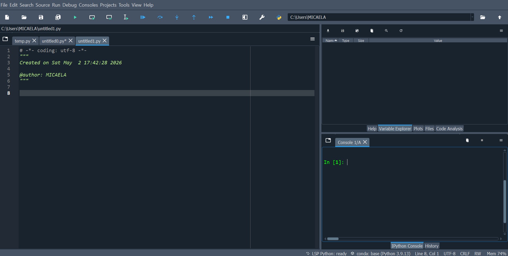Sort variables by Size column header

(x=361, y=41)
